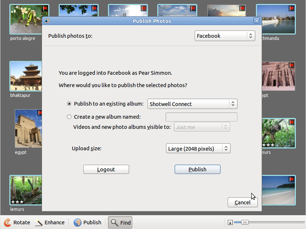Open the Facebook publishing service dropdown
Image resolution: width=306 pixels, height=229 pixels.
(x=225, y=36)
